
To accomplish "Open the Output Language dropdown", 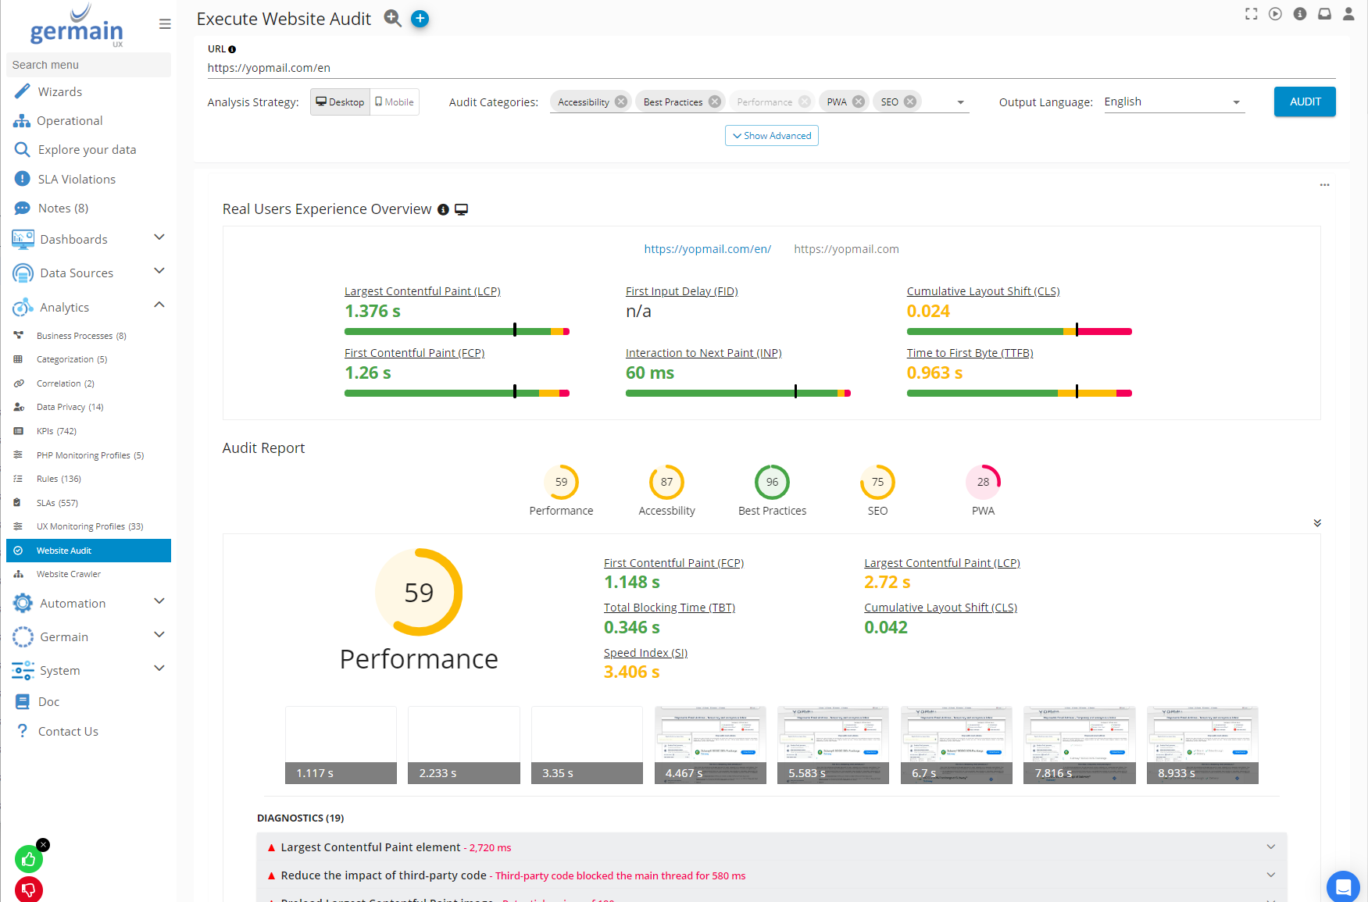I will (1173, 102).
